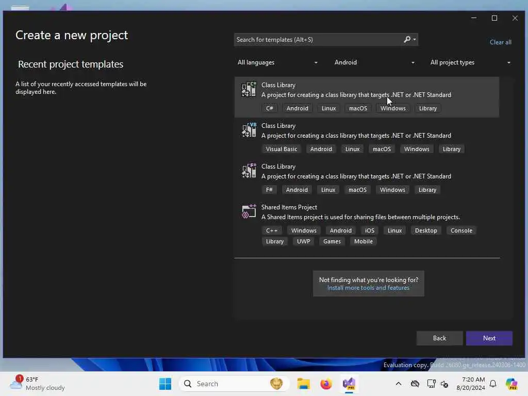Click the Next button

point(489,338)
